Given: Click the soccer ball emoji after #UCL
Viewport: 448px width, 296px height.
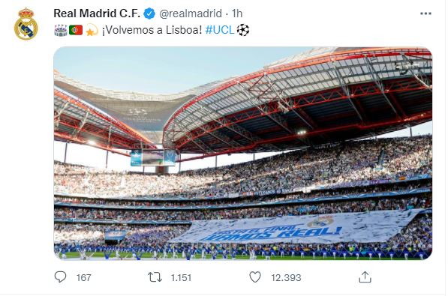Looking at the screenshot, I should [x=243, y=30].
